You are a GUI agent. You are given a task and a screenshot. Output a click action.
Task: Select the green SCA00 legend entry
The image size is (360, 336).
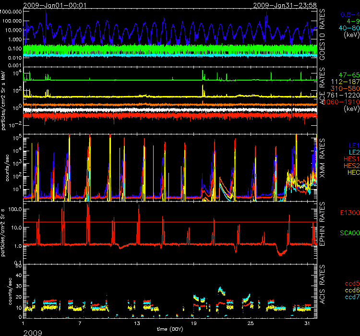pos(347,233)
